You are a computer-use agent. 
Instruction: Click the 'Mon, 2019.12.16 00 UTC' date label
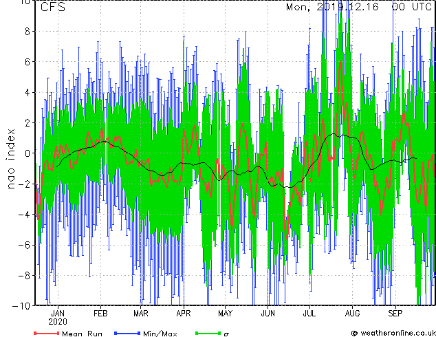(359, 7)
